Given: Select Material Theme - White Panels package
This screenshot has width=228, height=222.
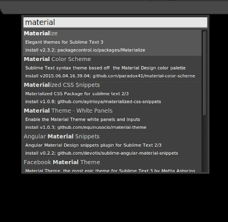Looking at the screenshot, I should (x=68, y=111).
